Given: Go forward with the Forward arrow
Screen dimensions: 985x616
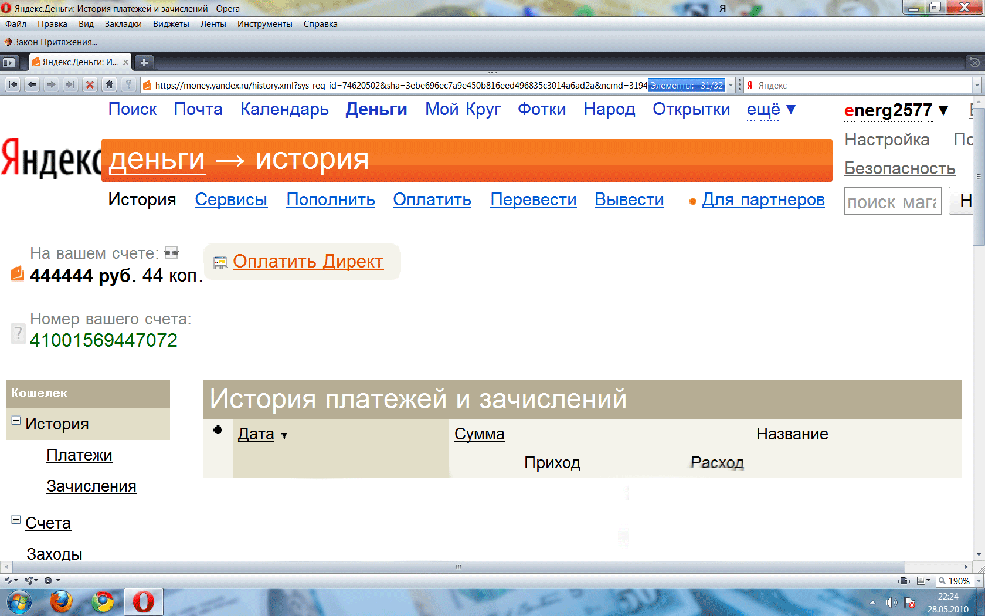Looking at the screenshot, I should [52, 85].
